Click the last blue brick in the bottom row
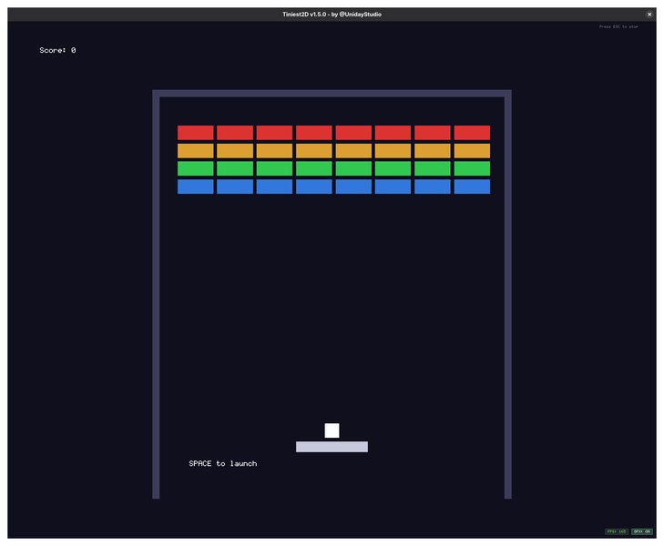664x546 pixels. point(472,187)
